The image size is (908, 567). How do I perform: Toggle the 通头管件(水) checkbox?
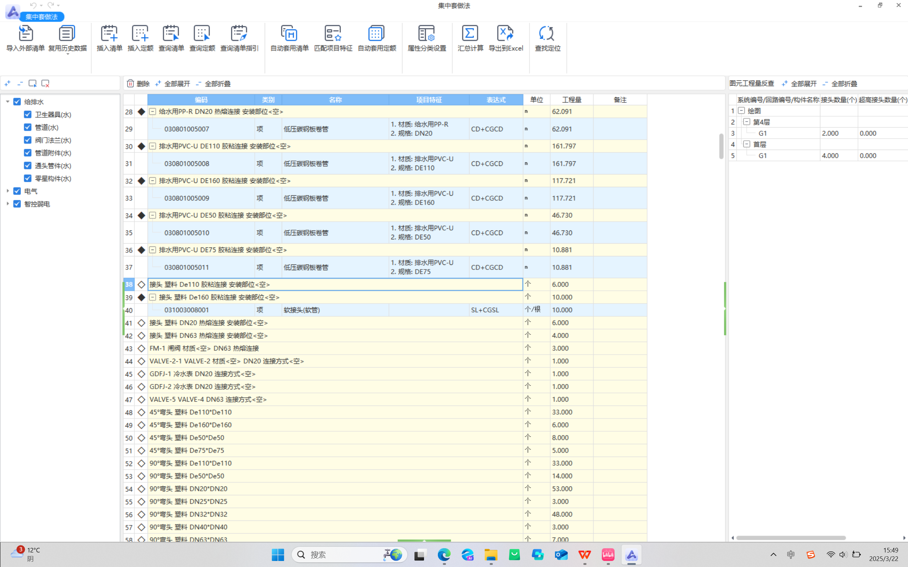(x=27, y=165)
